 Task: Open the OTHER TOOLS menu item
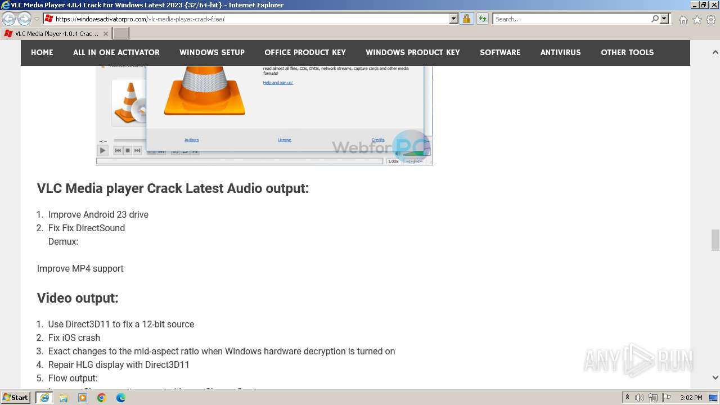pos(627,52)
